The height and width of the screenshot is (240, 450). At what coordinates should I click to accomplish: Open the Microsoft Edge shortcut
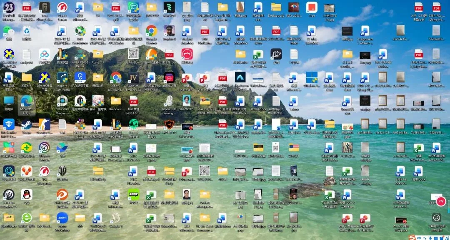pyautogui.click(x=27, y=101)
